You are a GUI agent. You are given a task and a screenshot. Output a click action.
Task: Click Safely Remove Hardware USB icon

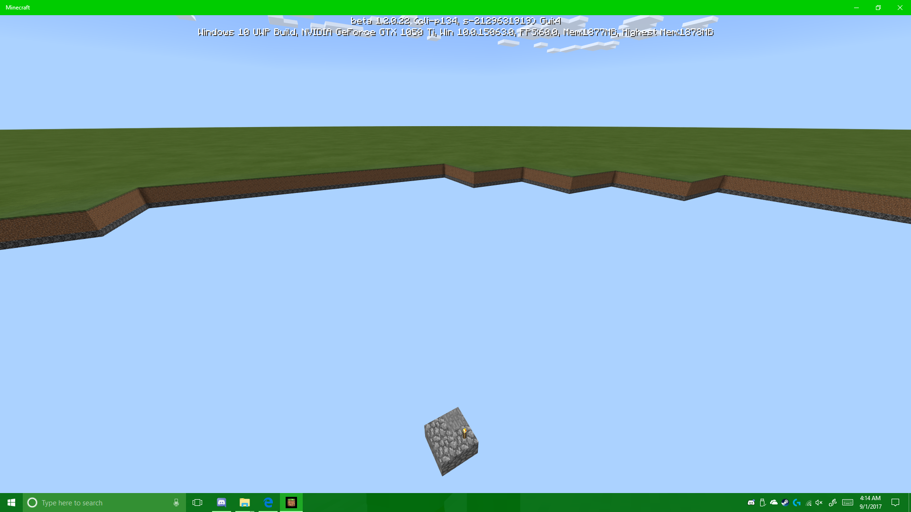762,503
